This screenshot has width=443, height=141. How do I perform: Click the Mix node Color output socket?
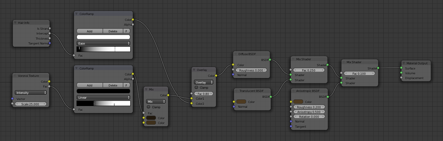pos(169,95)
